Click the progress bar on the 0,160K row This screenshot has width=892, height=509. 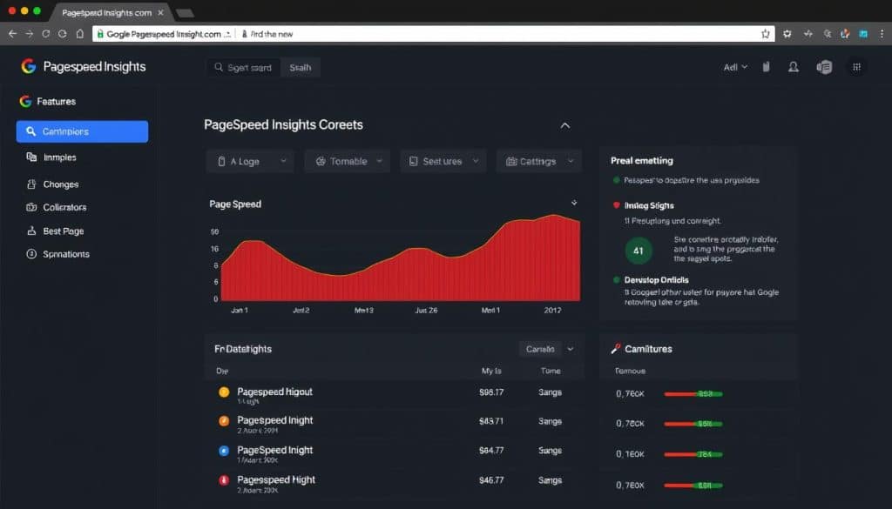coord(693,454)
